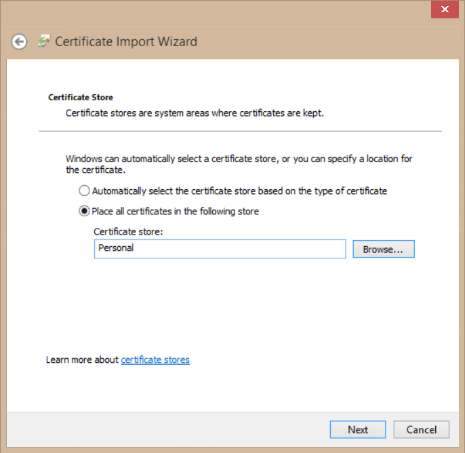Open the 'certificate stores' help link
465x453 pixels.
[x=155, y=359]
